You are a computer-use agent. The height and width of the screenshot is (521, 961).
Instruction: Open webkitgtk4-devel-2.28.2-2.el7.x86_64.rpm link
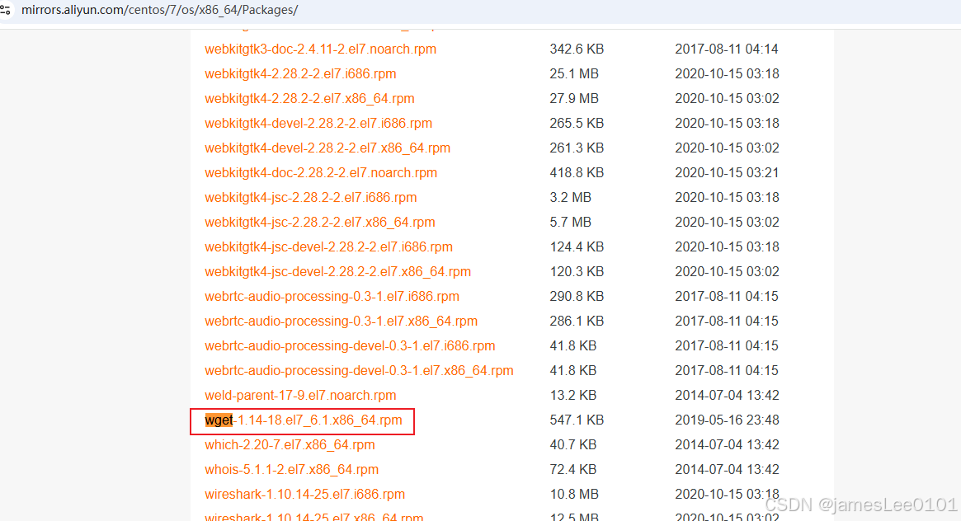327,148
